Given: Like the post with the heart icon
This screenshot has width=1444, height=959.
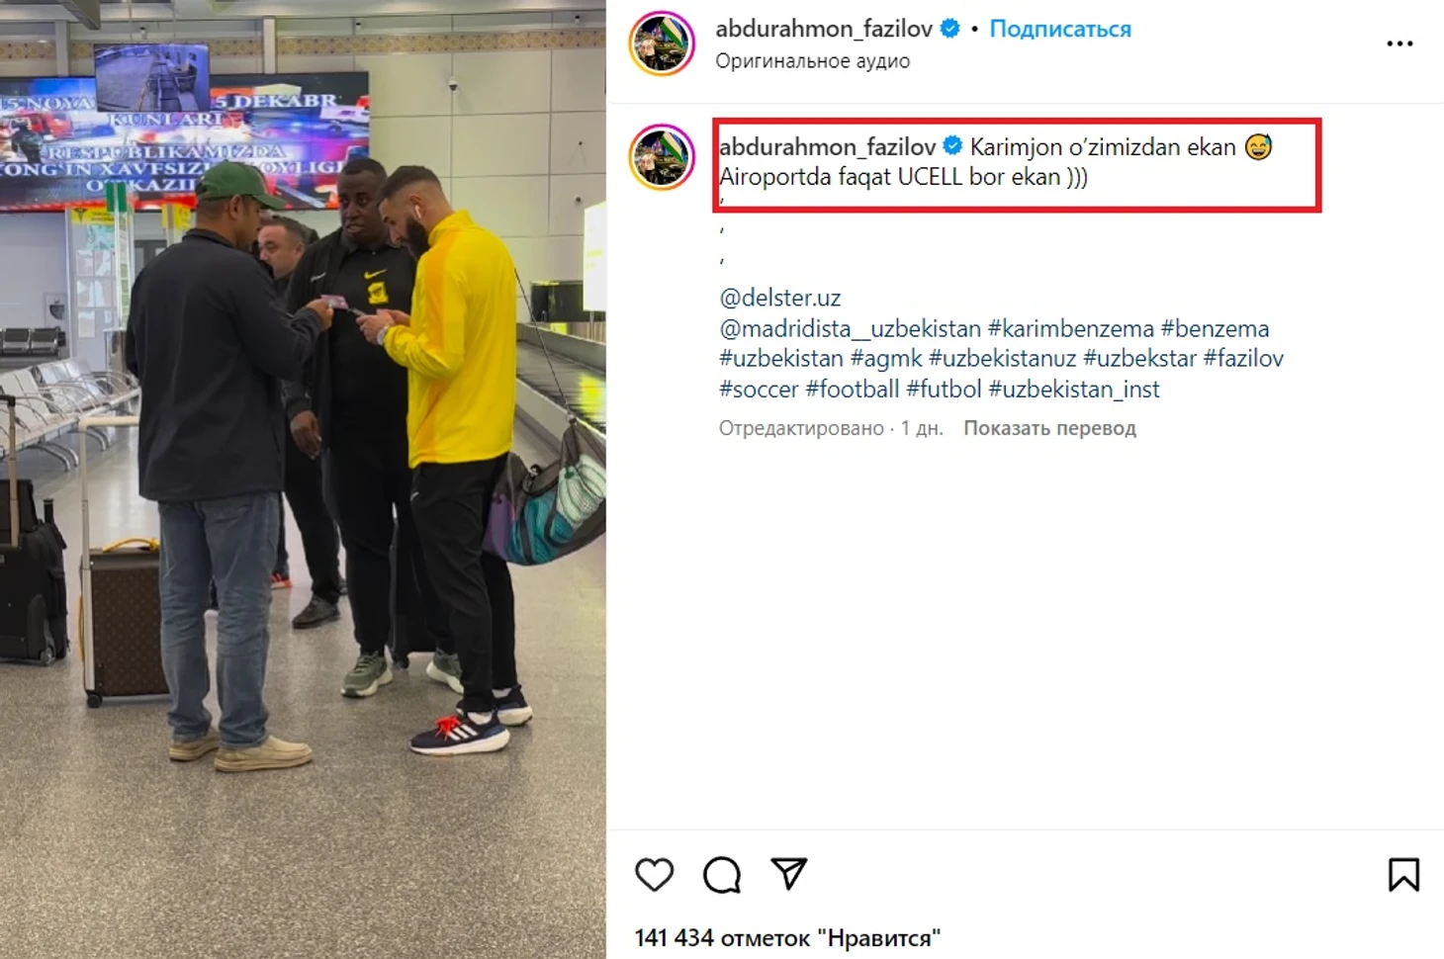Looking at the screenshot, I should [x=654, y=875].
